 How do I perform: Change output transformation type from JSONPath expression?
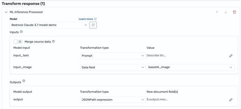pos(113,100)
